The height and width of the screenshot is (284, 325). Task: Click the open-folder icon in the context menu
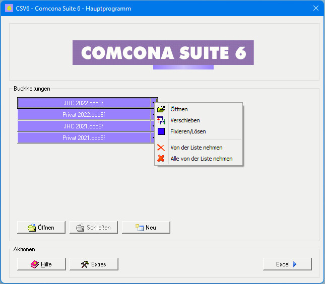(161, 109)
